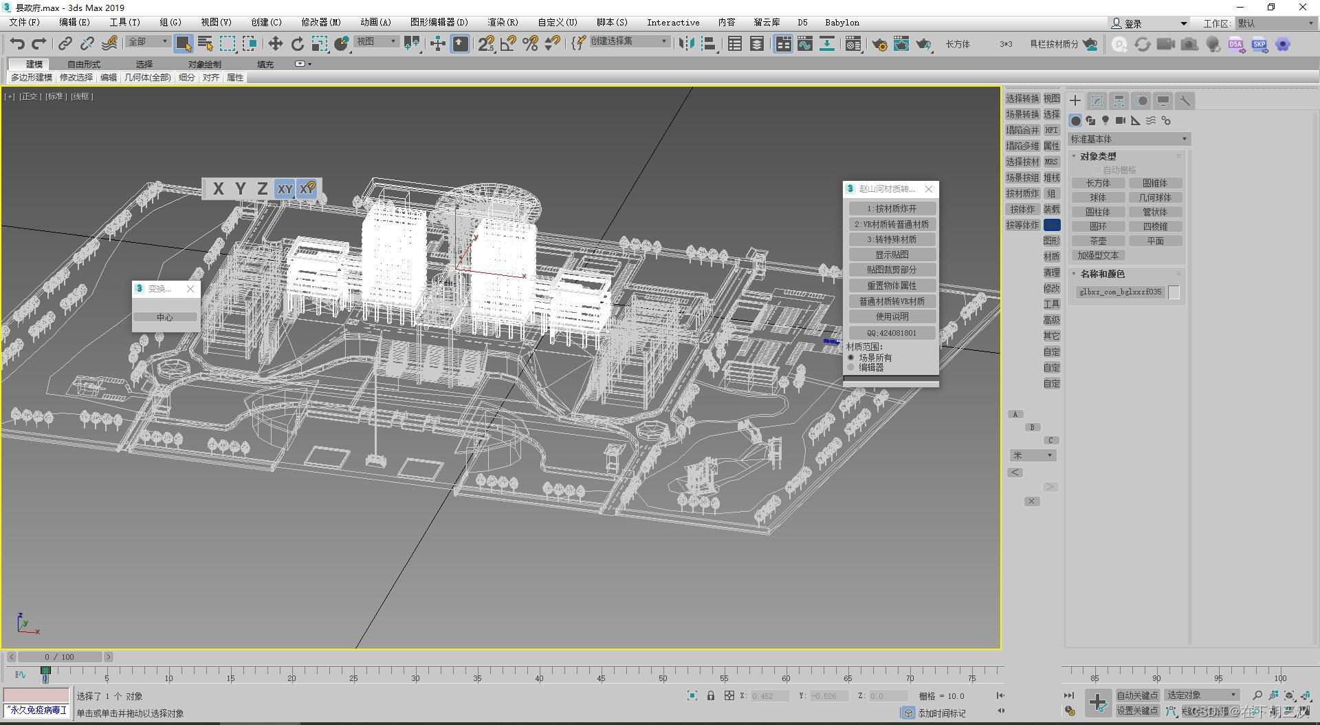Select the Lights category in Create panel
This screenshot has width=1320, height=725.
pyautogui.click(x=1105, y=121)
